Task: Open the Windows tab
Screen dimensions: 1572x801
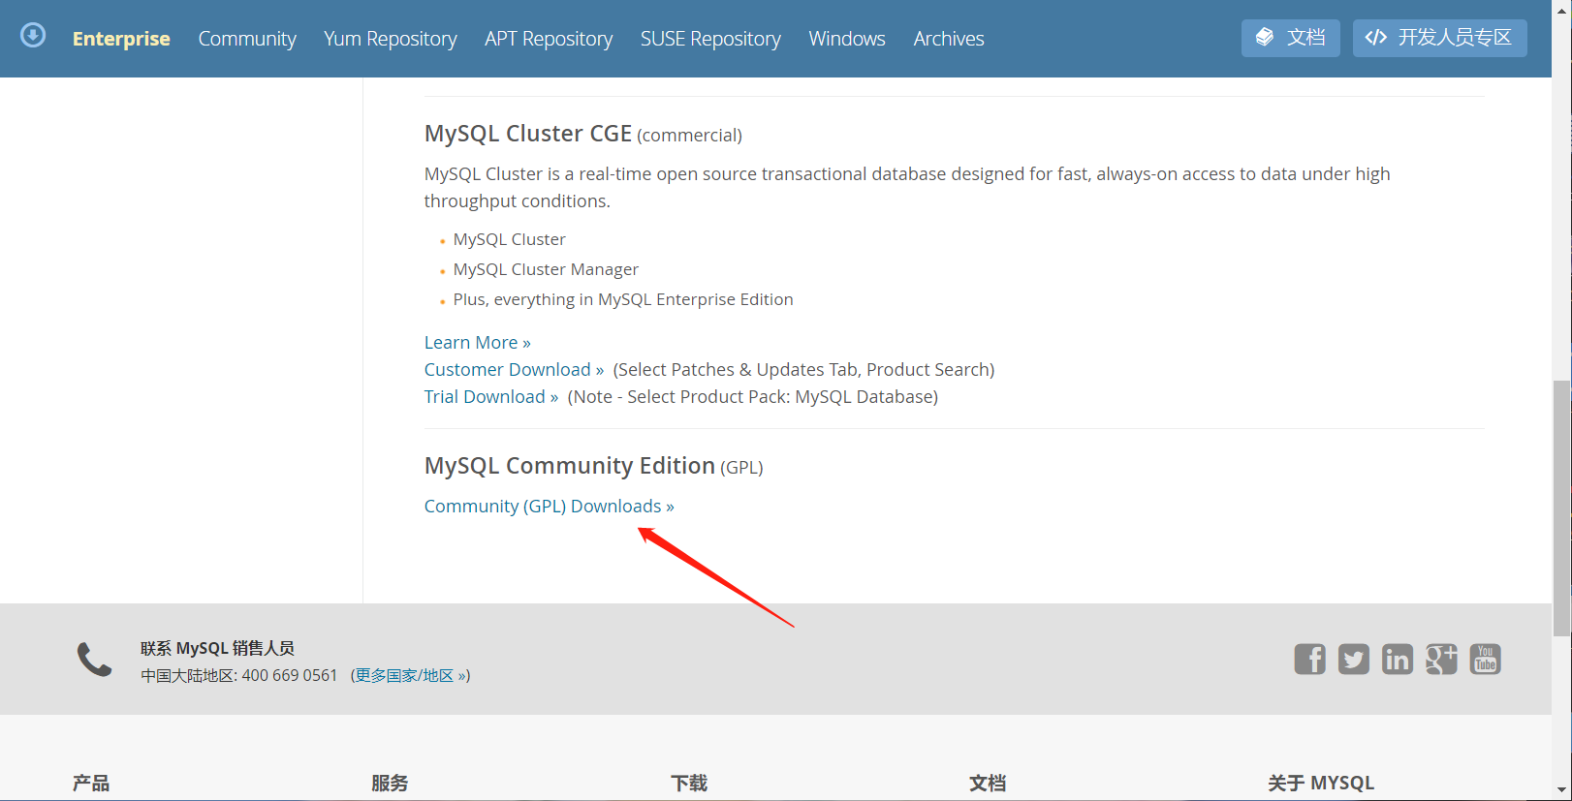Action: coord(847,39)
